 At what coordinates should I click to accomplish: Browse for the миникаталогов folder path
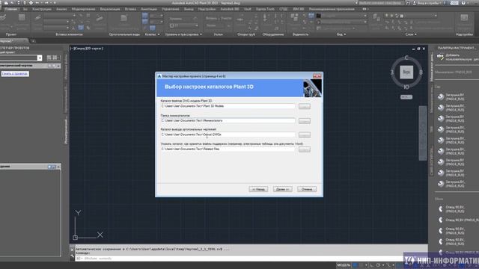(x=305, y=121)
